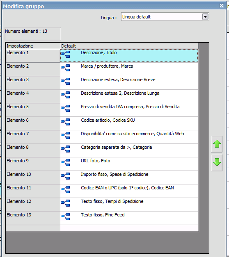
Task: Click the empty last row of the table
Action: (x=102, y=228)
